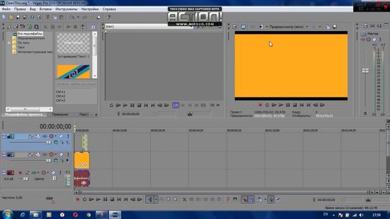Click the Capture Video icon
Viewport: 390px width, 219px height.
click(x=16, y=27)
